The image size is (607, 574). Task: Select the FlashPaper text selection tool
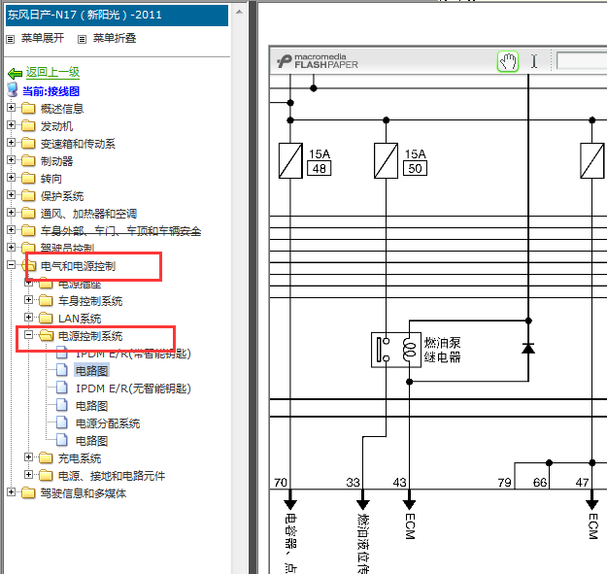pos(534,61)
